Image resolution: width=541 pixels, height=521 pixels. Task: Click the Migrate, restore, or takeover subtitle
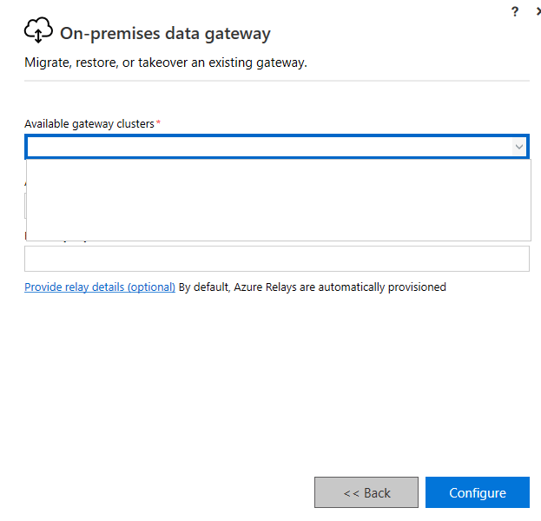(x=166, y=63)
